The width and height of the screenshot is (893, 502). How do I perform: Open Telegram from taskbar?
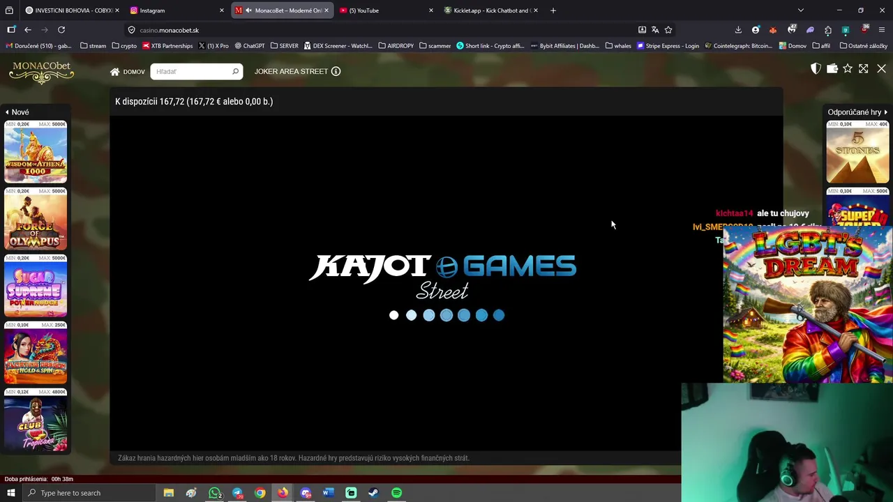pyautogui.click(x=238, y=493)
